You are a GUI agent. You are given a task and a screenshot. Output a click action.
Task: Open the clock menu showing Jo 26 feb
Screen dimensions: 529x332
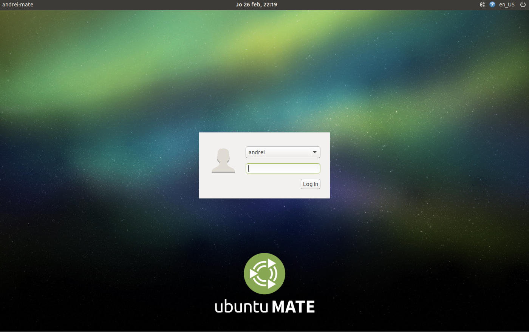point(256,5)
